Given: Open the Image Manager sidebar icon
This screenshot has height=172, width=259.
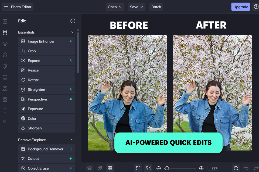Looking at the screenshot, I should [5, 21].
